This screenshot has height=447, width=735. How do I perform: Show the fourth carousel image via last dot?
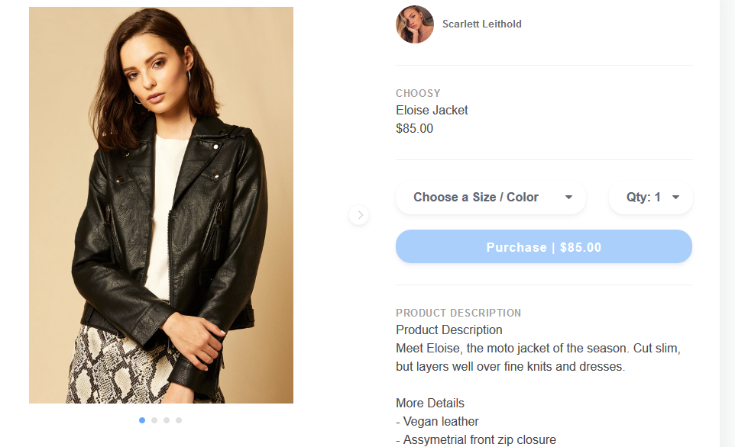pyautogui.click(x=179, y=420)
